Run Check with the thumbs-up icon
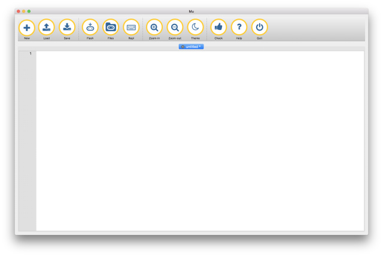Screen dimensions: 383x256 coord(218,28)
